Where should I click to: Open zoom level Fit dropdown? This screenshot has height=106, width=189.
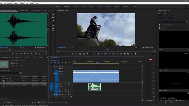pos(75,47)
